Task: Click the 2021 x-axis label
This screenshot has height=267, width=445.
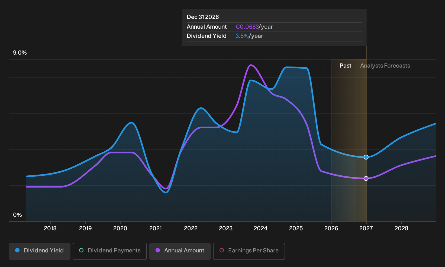Action: (156, 228)
